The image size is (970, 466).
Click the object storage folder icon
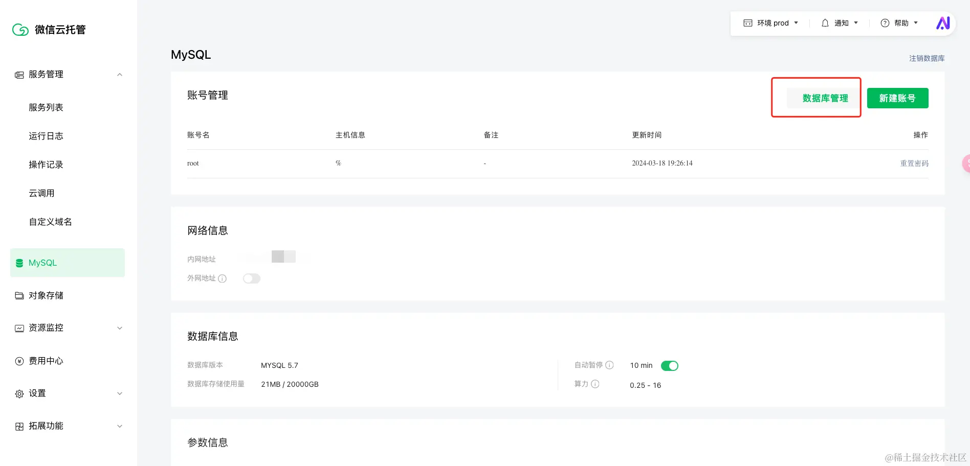19,296
